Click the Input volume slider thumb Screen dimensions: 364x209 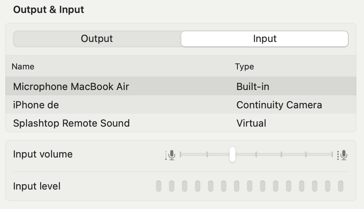[232, 154]
